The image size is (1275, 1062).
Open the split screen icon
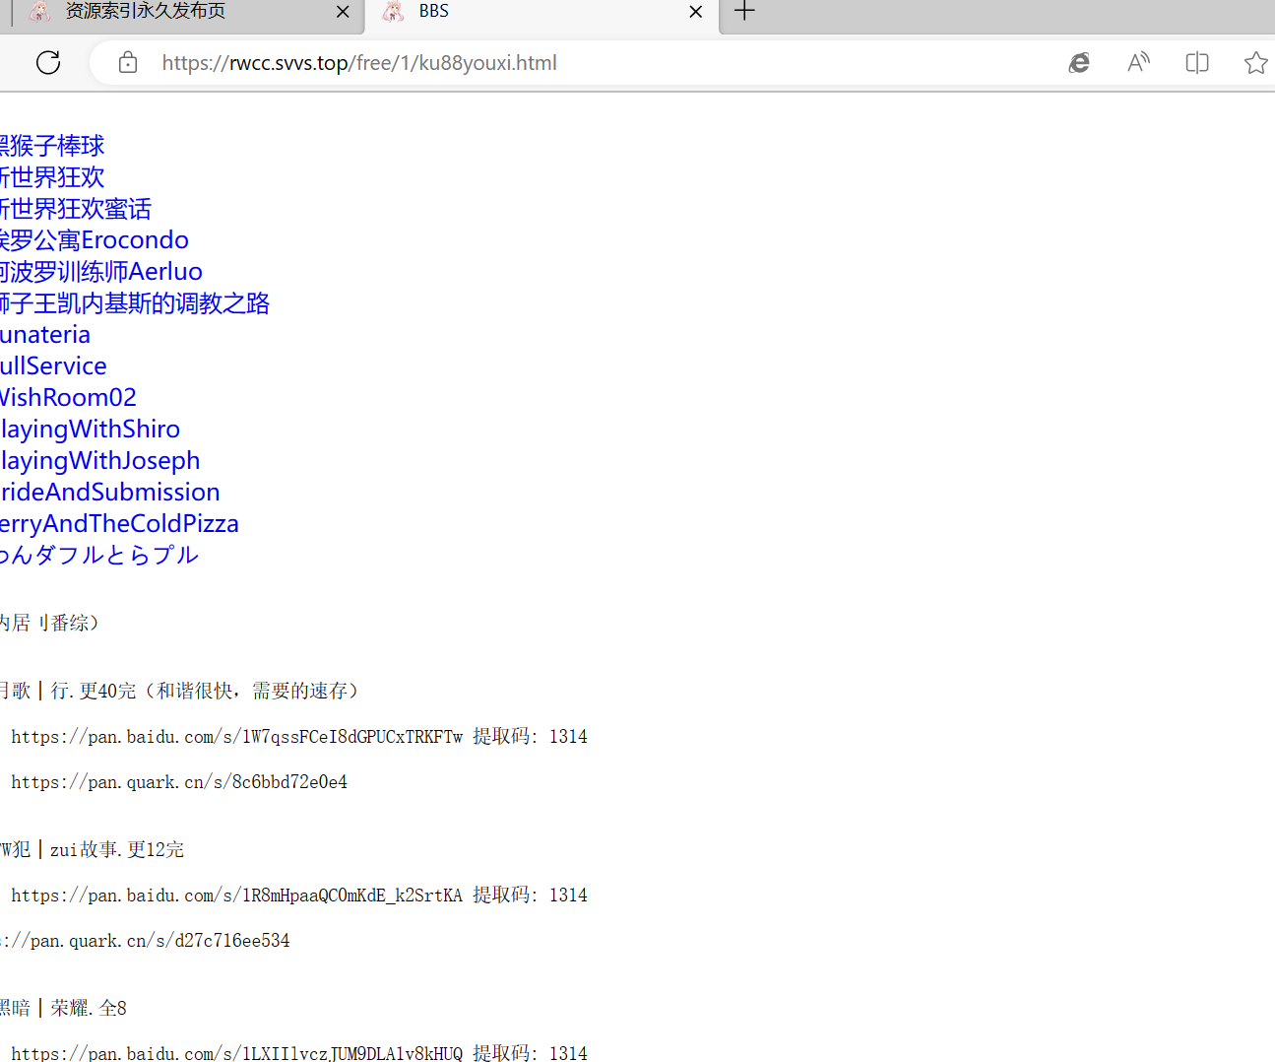(1197, 63)
